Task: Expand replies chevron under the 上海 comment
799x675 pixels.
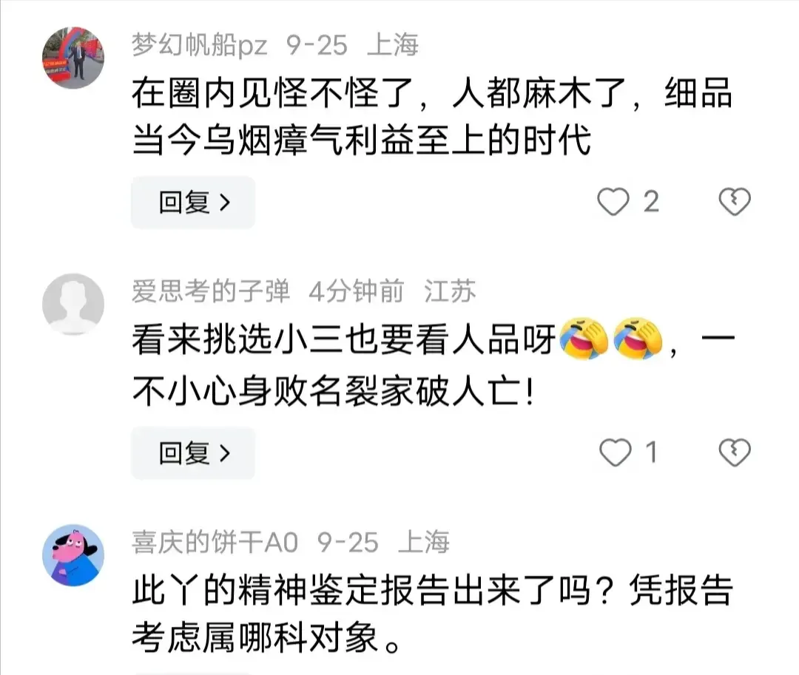Action: point(225,203)
